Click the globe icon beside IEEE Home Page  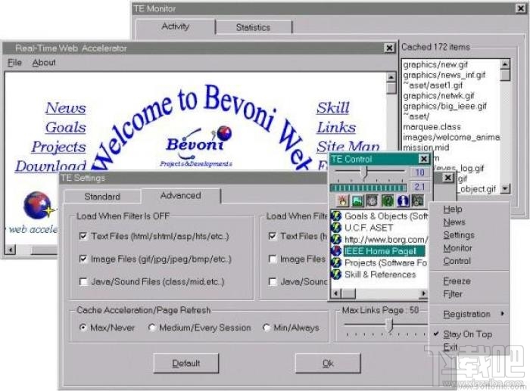pyautogui.click(x=336, y=251)
